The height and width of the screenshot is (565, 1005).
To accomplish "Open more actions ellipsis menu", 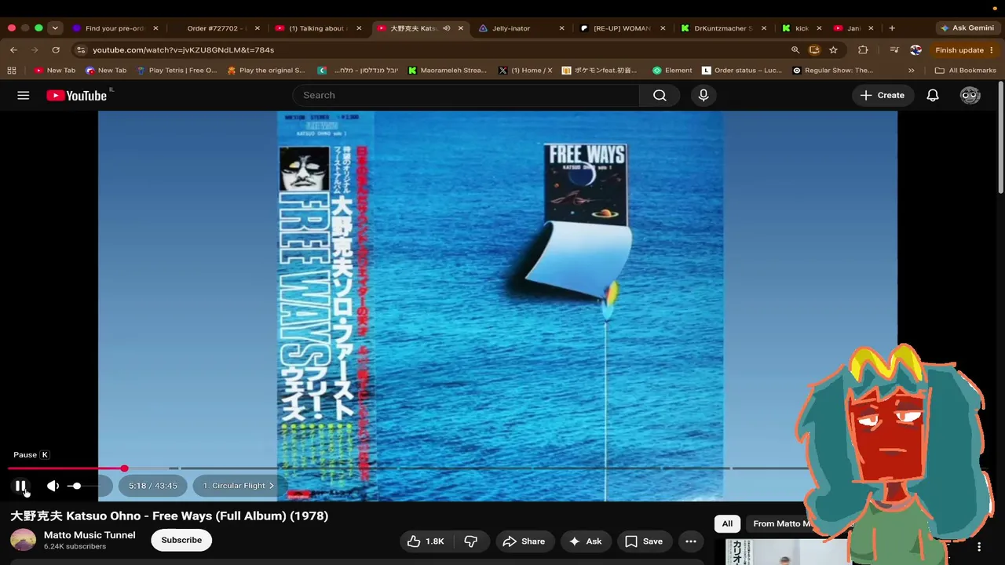I will pyautogui.click(x=691, y=541).
